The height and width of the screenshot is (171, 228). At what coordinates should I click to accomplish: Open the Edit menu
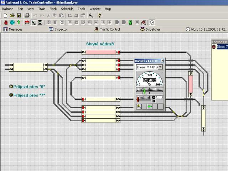click(x=20, y=9)
